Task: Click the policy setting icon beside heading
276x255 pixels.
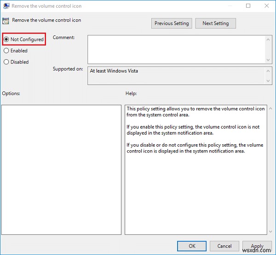Action: click(x=6, y=21)
